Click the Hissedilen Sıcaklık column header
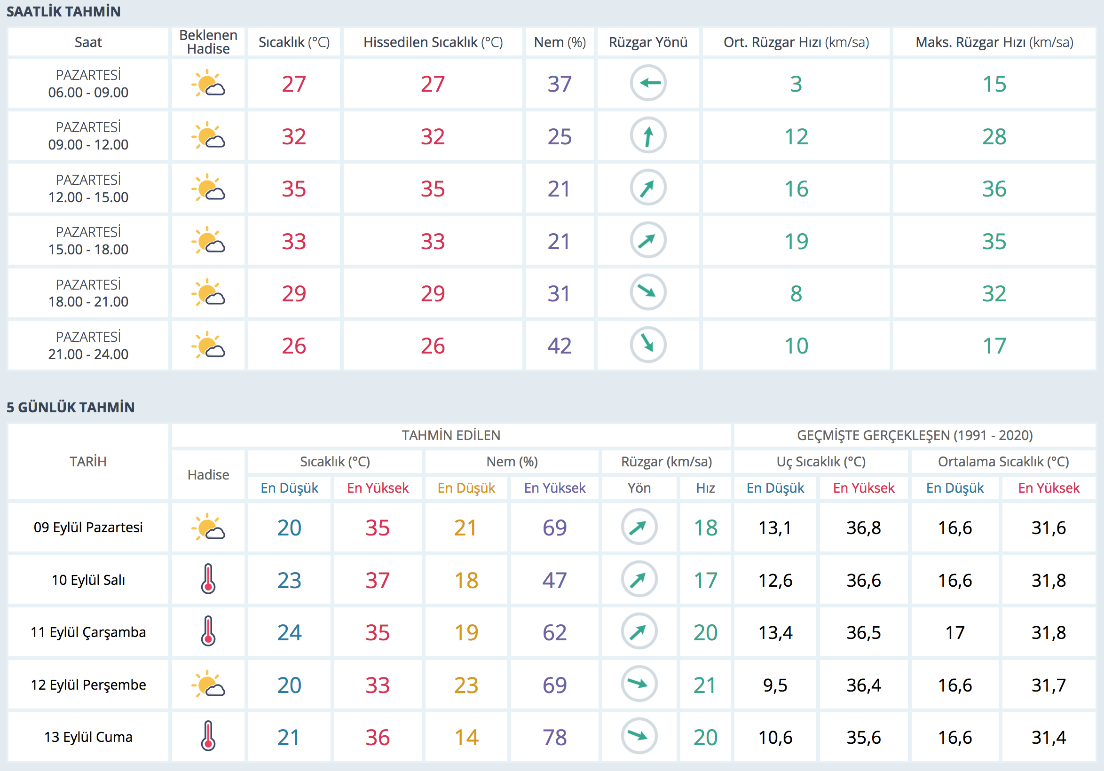Image resolution: width=1104 pixels, height=771 pixels. 433,42
